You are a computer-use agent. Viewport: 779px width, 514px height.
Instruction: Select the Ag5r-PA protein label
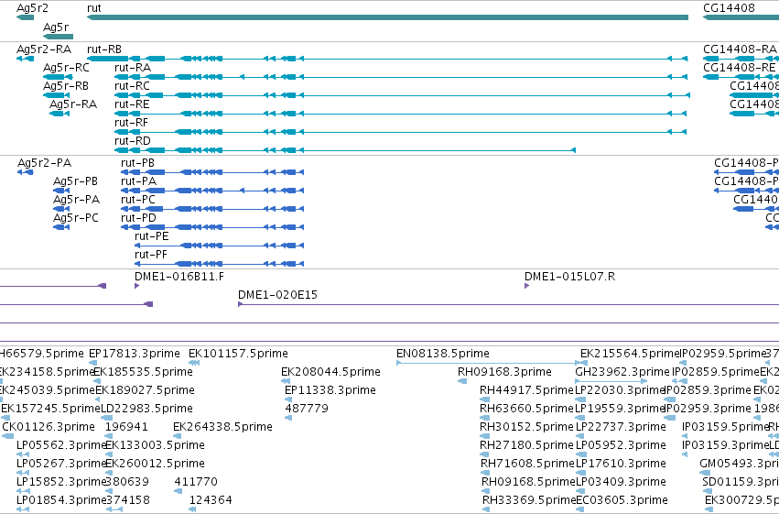point(77,200)
